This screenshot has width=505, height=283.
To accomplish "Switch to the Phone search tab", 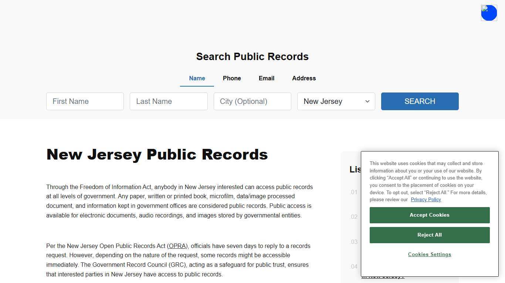I will point(232,78).
